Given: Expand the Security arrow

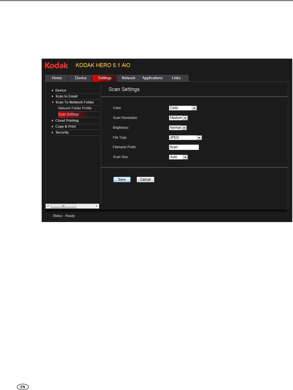Looking at the screenshot, I should click(x=52, y=132).
